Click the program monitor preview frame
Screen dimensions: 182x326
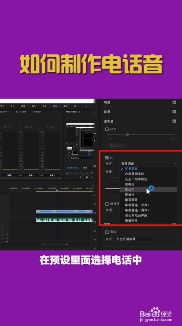click(80, 141)
